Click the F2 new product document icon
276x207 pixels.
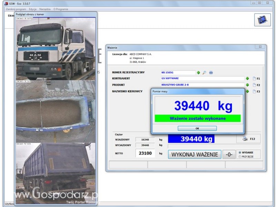tap(254, 85)
